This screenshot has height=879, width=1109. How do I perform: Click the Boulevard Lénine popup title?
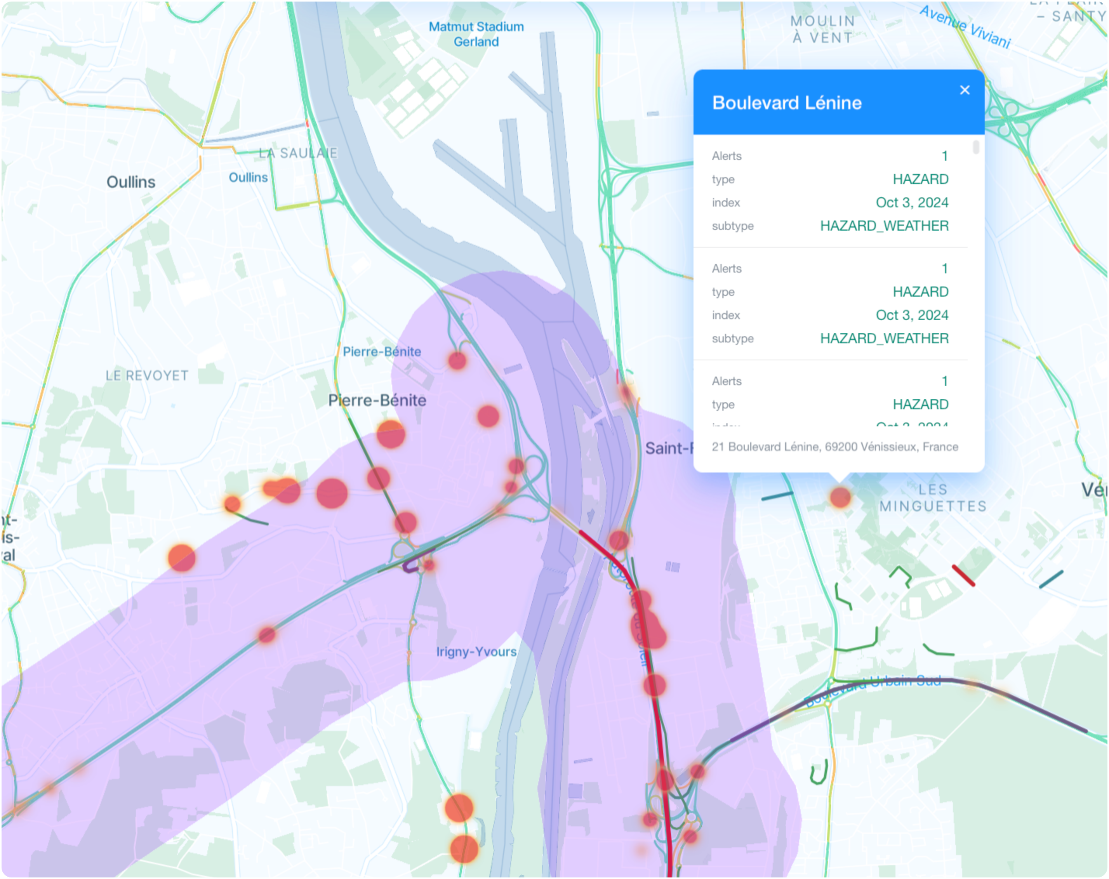coord(786,103)
